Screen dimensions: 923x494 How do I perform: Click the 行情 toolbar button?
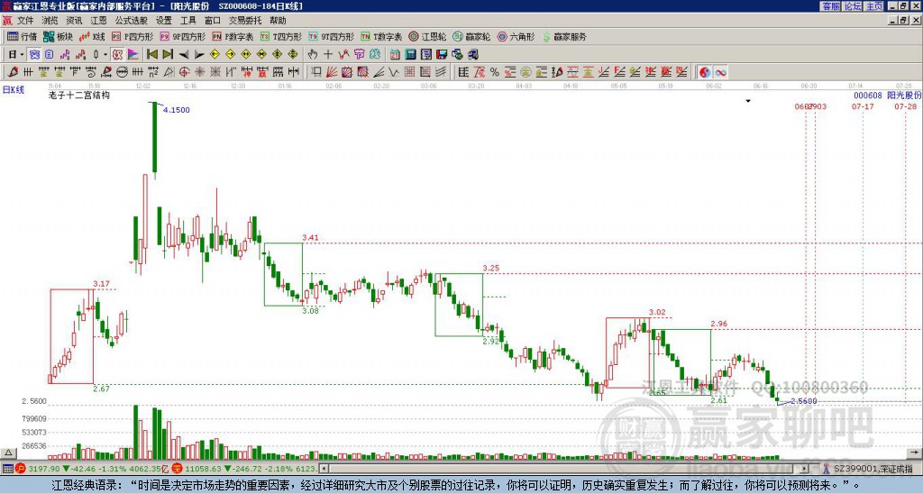[22, 36]
